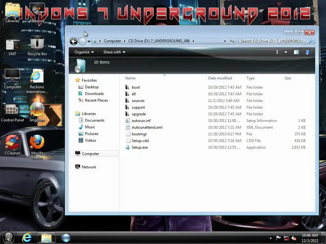
Task: Open Downloads in Favorites
Action: [94, 94]
